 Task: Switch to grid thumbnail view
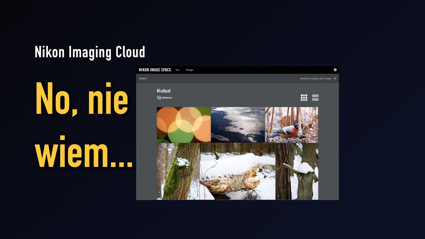[304, 97]
